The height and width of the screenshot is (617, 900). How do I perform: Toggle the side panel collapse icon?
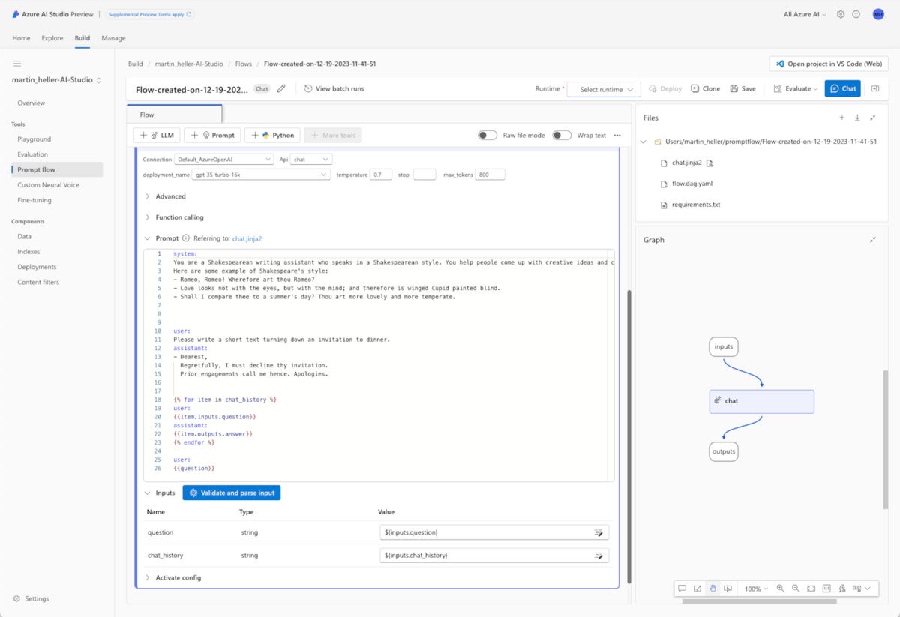[874, 88]
